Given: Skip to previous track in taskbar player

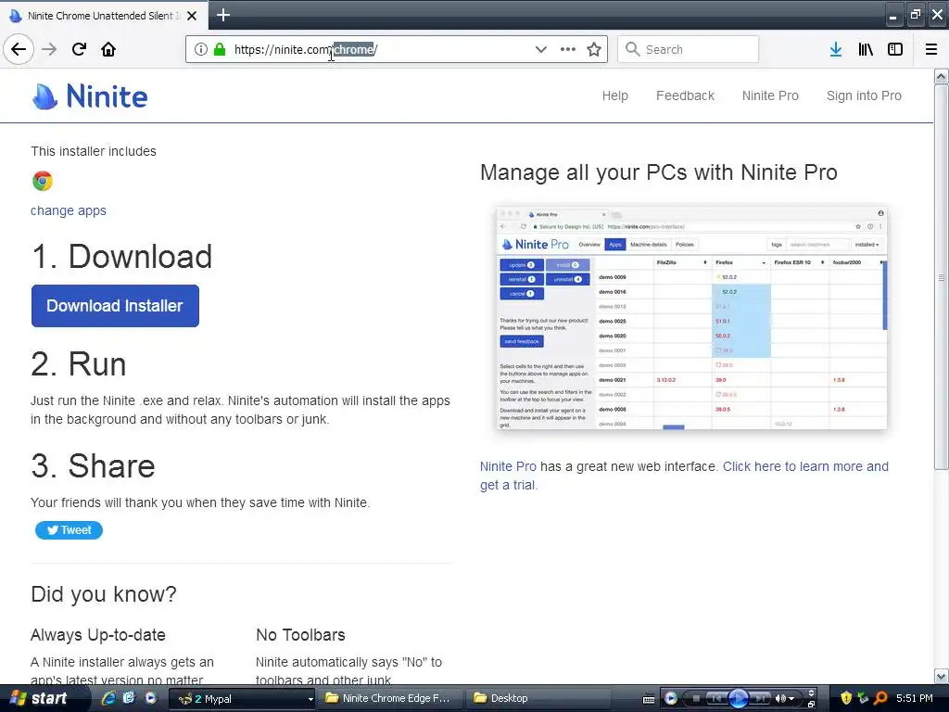Looking at the screenshot, I should coord(718,699).
